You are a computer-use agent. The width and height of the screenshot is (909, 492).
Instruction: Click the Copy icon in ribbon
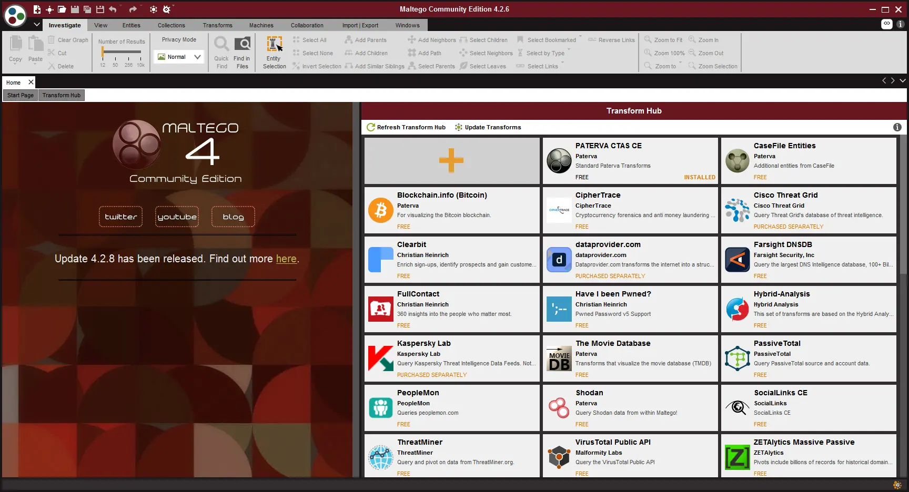click(16, 44)
